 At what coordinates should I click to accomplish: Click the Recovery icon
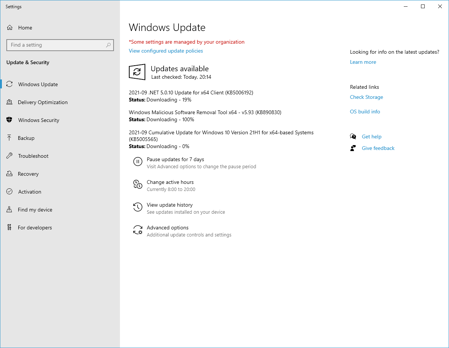point(10,174)
